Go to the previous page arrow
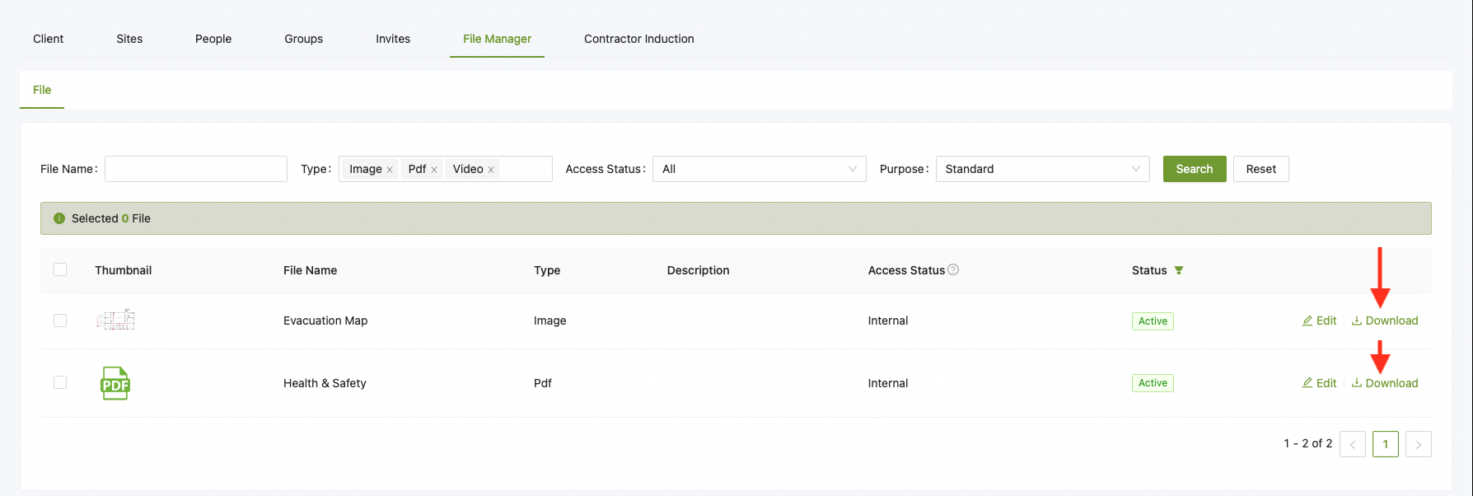1473x496 pixels. 1352,444
